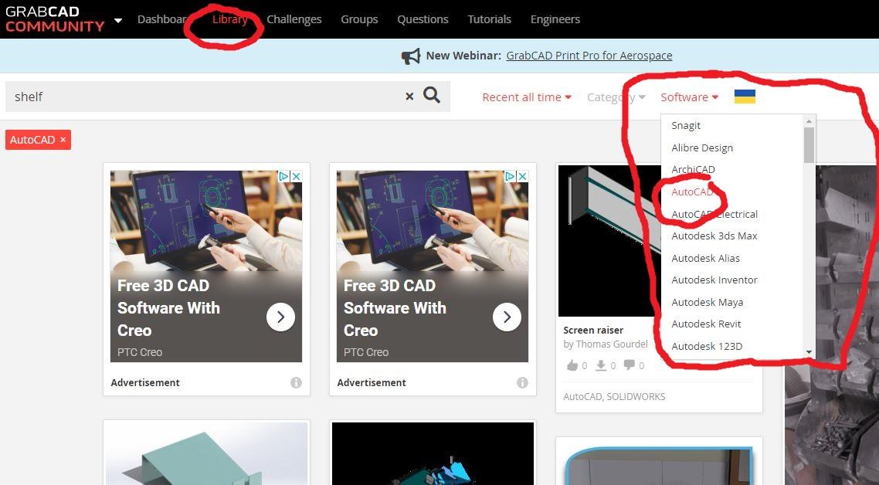The image size is (879, 485).
Task: Click the arrow button on the second Creo ad
Action: [x=507, y=317]
